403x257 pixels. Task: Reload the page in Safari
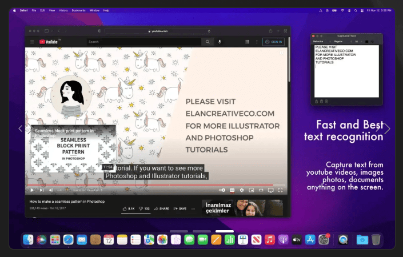click(x=209, y=31)
